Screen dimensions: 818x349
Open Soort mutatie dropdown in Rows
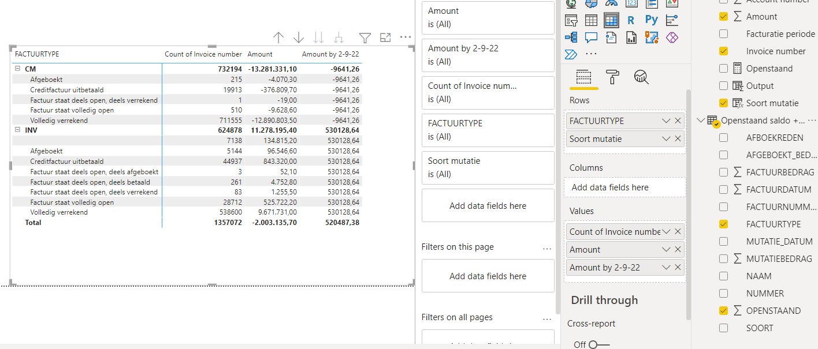(x=666, y=139)
